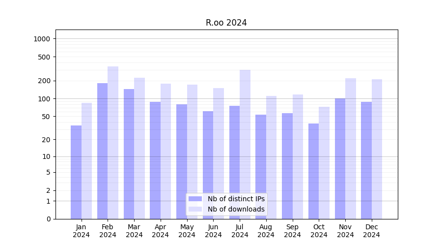Click the Nov 2024 distinct IPs bar
The image size is (442, 246).
click(340, 158)
